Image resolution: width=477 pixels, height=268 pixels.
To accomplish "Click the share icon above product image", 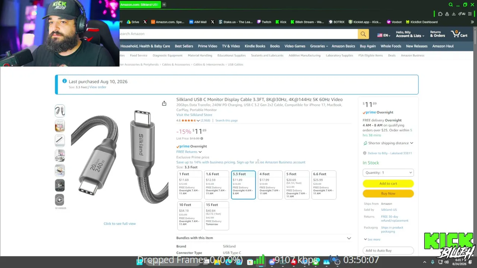I will pos(164,103).
